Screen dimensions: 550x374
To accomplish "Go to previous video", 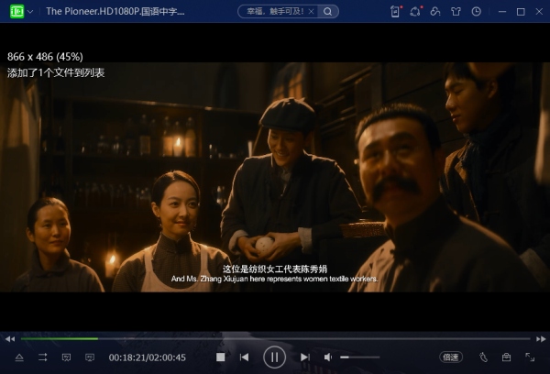I will click(x=244, y=357).
